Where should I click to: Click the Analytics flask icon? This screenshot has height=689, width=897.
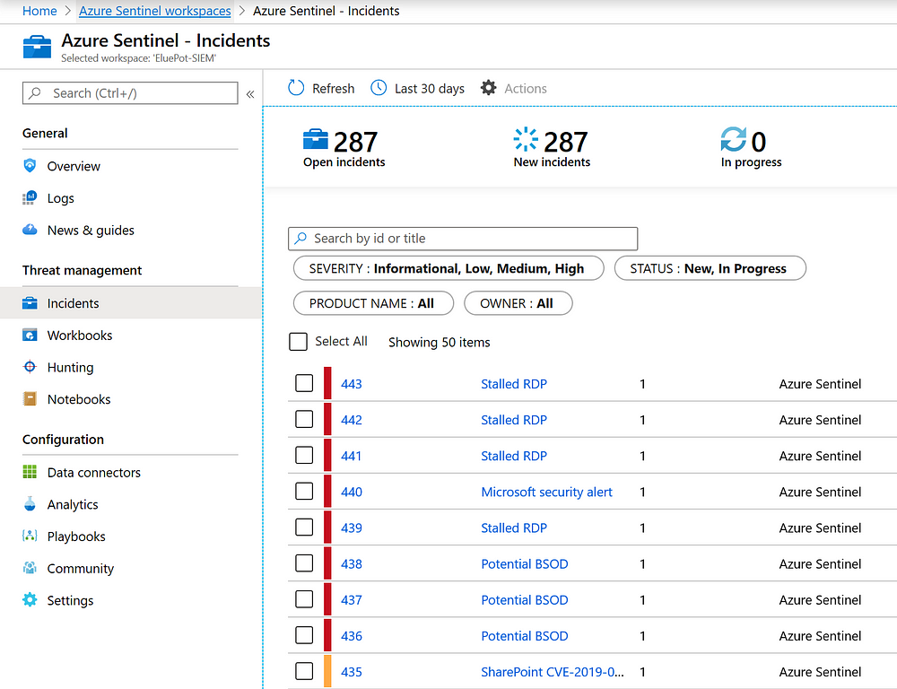click(30, 504)
